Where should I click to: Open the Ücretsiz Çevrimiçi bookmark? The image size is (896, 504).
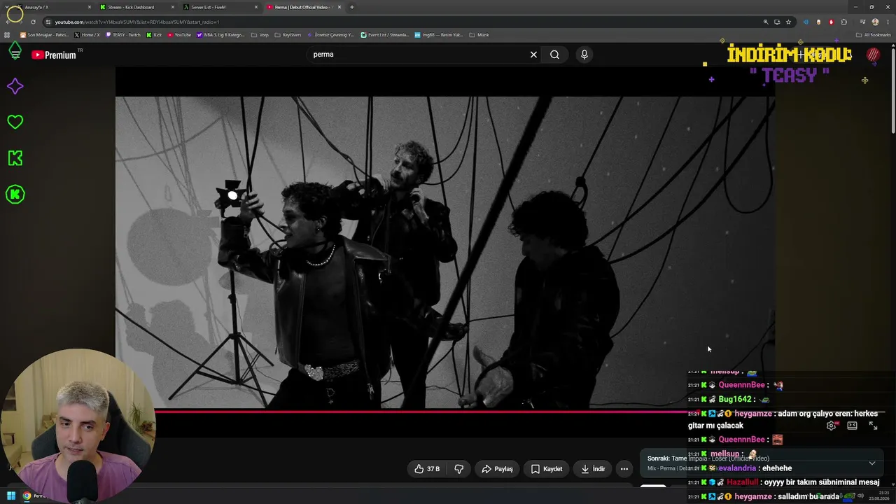330,35
